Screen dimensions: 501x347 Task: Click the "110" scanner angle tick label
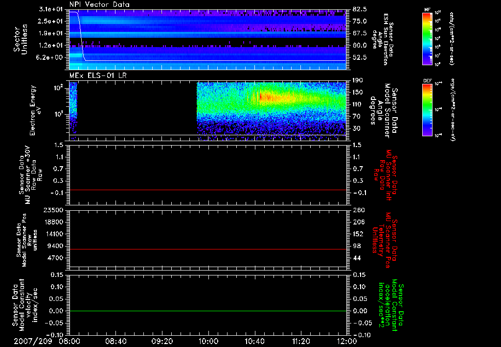click(x=358, y=104)
